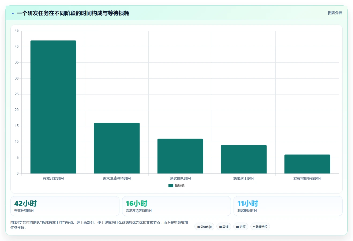
Task: Click the 测试排队时间 x-axis label
Action: [x=180, y=178]
